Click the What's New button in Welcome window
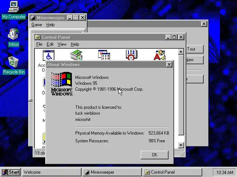This screenshot has width=237, height=177. [x=195, y=60]
